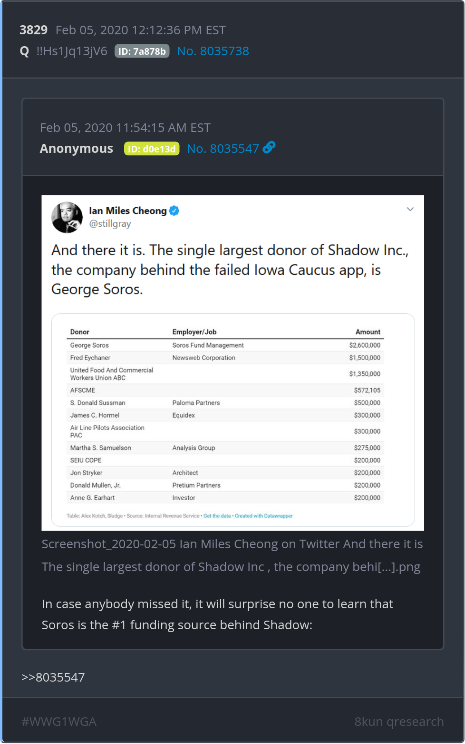Click the blue verified badge next to Ian Miles Cheong

point(174,211)
